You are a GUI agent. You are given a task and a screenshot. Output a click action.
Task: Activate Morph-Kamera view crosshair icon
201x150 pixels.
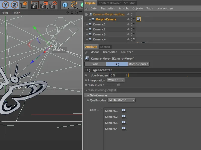coord(134,19)
